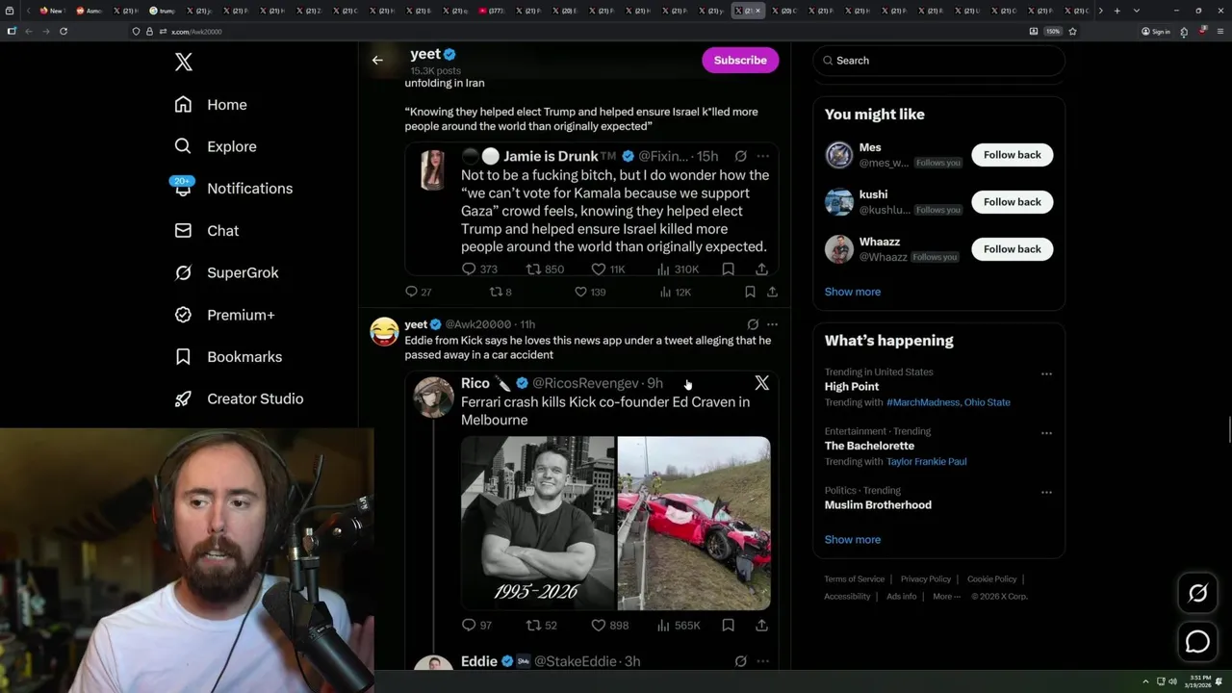Viewport: 1232px width, 693px height.
Task: Open Notifications in the sidebar
Action: pos(233,189)
